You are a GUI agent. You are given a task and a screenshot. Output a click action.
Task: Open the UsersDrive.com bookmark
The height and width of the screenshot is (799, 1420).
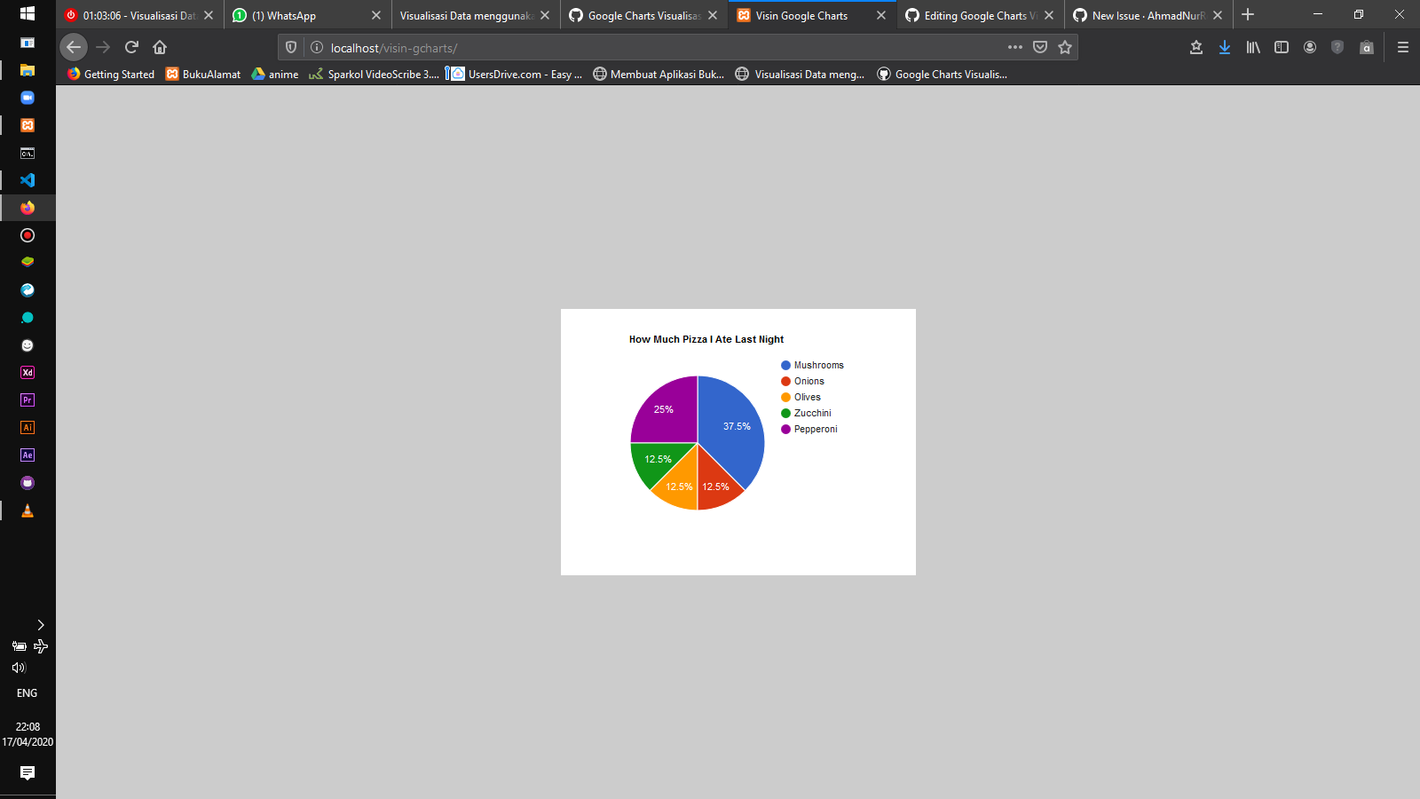point(516,74)
